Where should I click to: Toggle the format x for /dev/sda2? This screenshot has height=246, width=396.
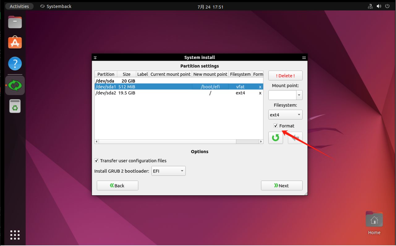tap(260, 93)
